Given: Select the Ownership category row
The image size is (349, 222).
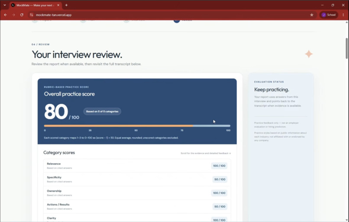Looking at the screenshot, I should click(137, 193).
